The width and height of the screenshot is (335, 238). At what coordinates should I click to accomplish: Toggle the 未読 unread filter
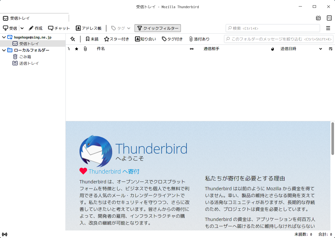[x=92, y=39]
